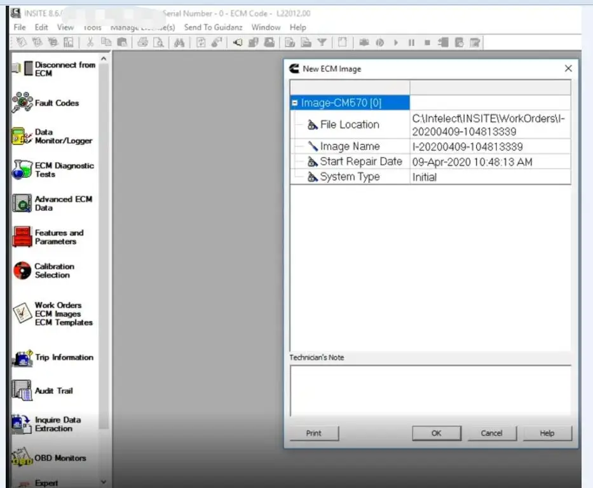Open the View menu
Screen dimensions: 593x488
[65, 27]
